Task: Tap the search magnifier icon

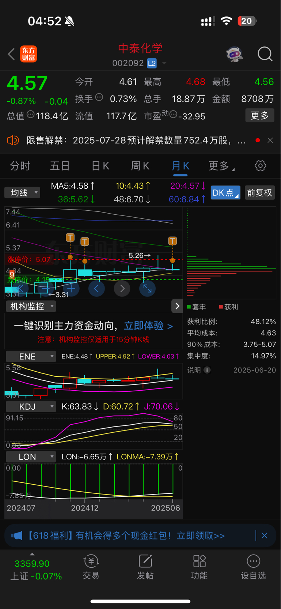Action: 265,54
